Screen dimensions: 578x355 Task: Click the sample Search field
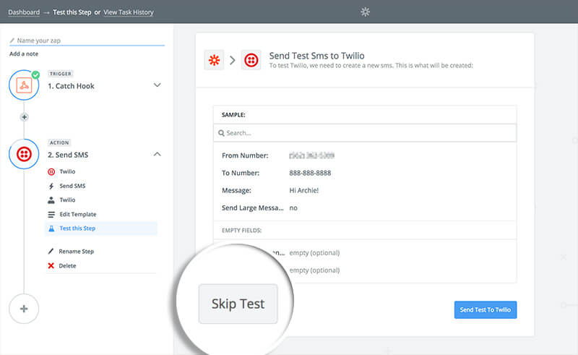click(x=365, y=133)
